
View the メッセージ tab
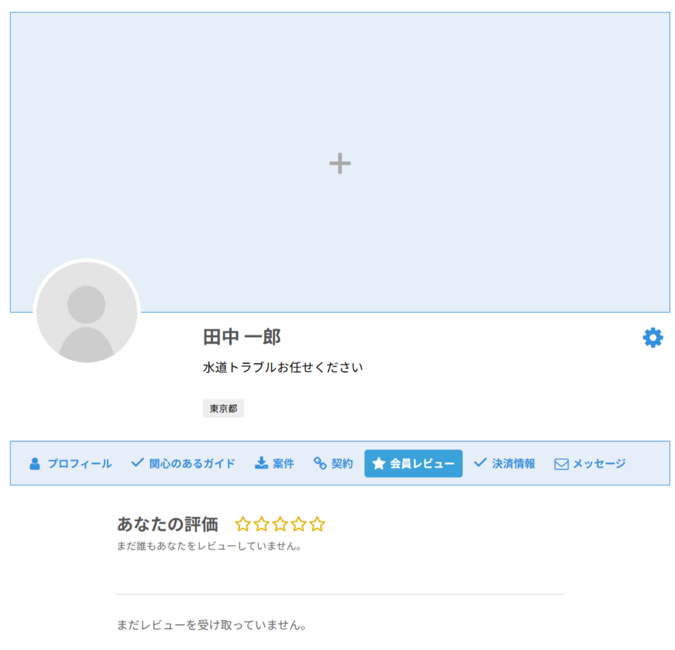599,464
